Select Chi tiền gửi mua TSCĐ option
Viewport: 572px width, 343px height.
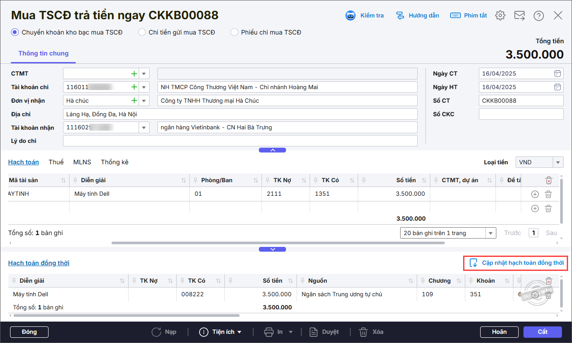[x=142, y=32]
